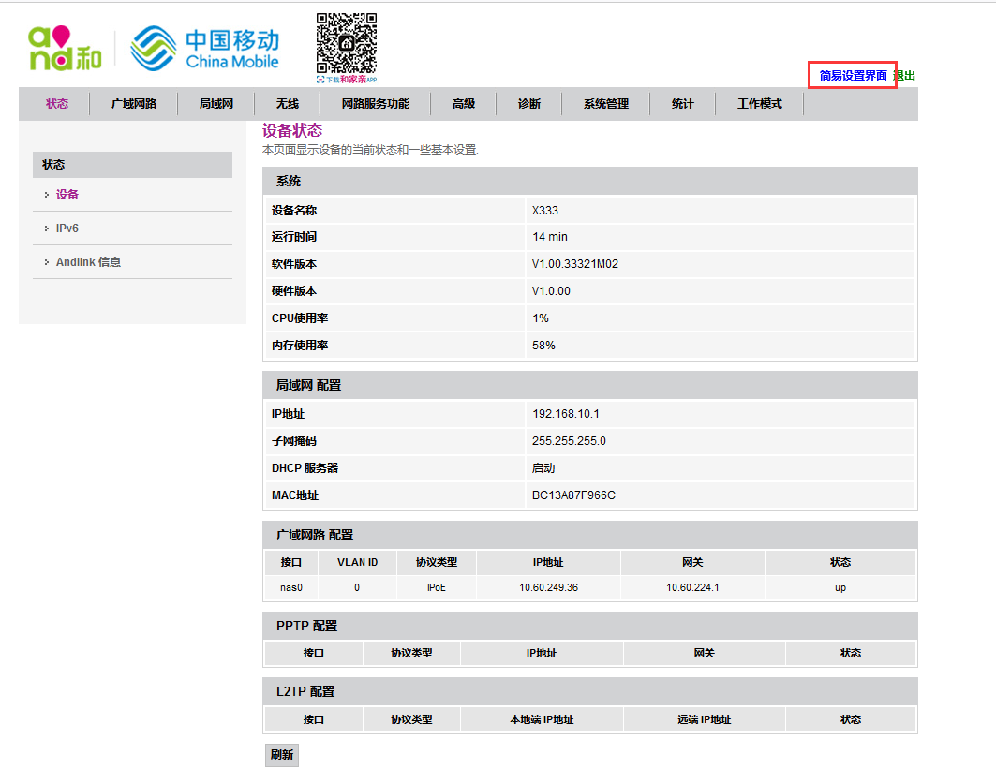Select the 状态 menu tab

(x=57, y=104)
